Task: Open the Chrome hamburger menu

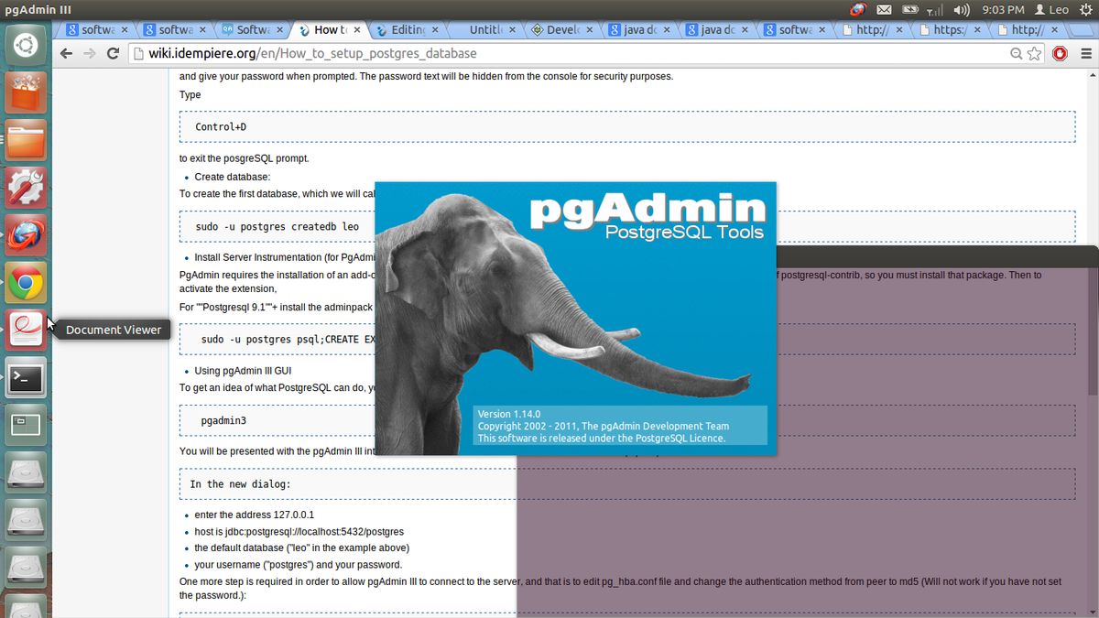Action: coord(1085,54)
